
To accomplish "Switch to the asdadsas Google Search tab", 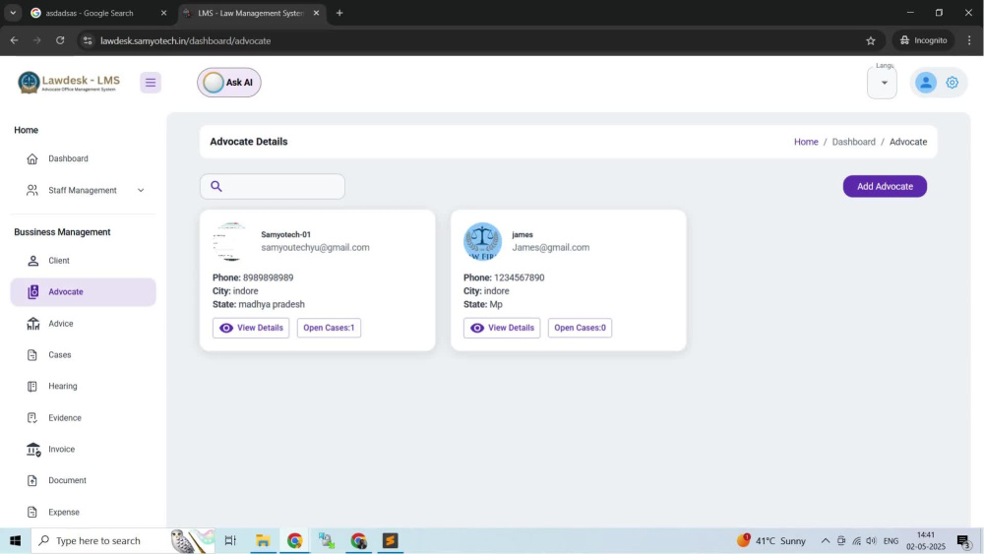I will click(x=90, y=13).
